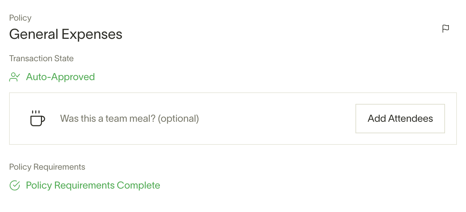Click the word 'Complete' in the green requirements status
This screenshot has height=212, width=466.
[x=139, y=185]
